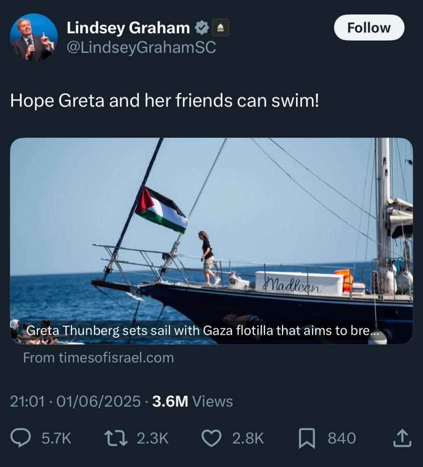
Task: Tap the repost arrows icon
Action: (x=117, y=438)
